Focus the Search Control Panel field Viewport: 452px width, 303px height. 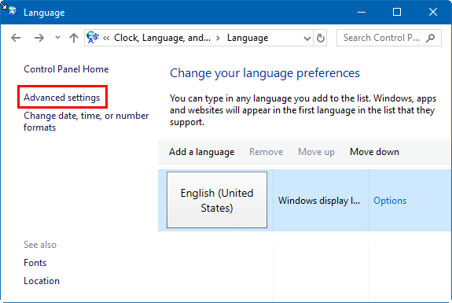click(388, 38)
